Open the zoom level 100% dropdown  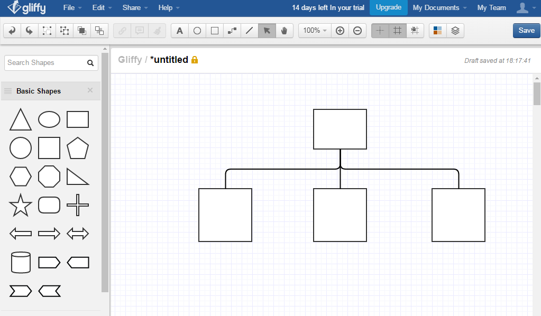(x=315, y=31)
